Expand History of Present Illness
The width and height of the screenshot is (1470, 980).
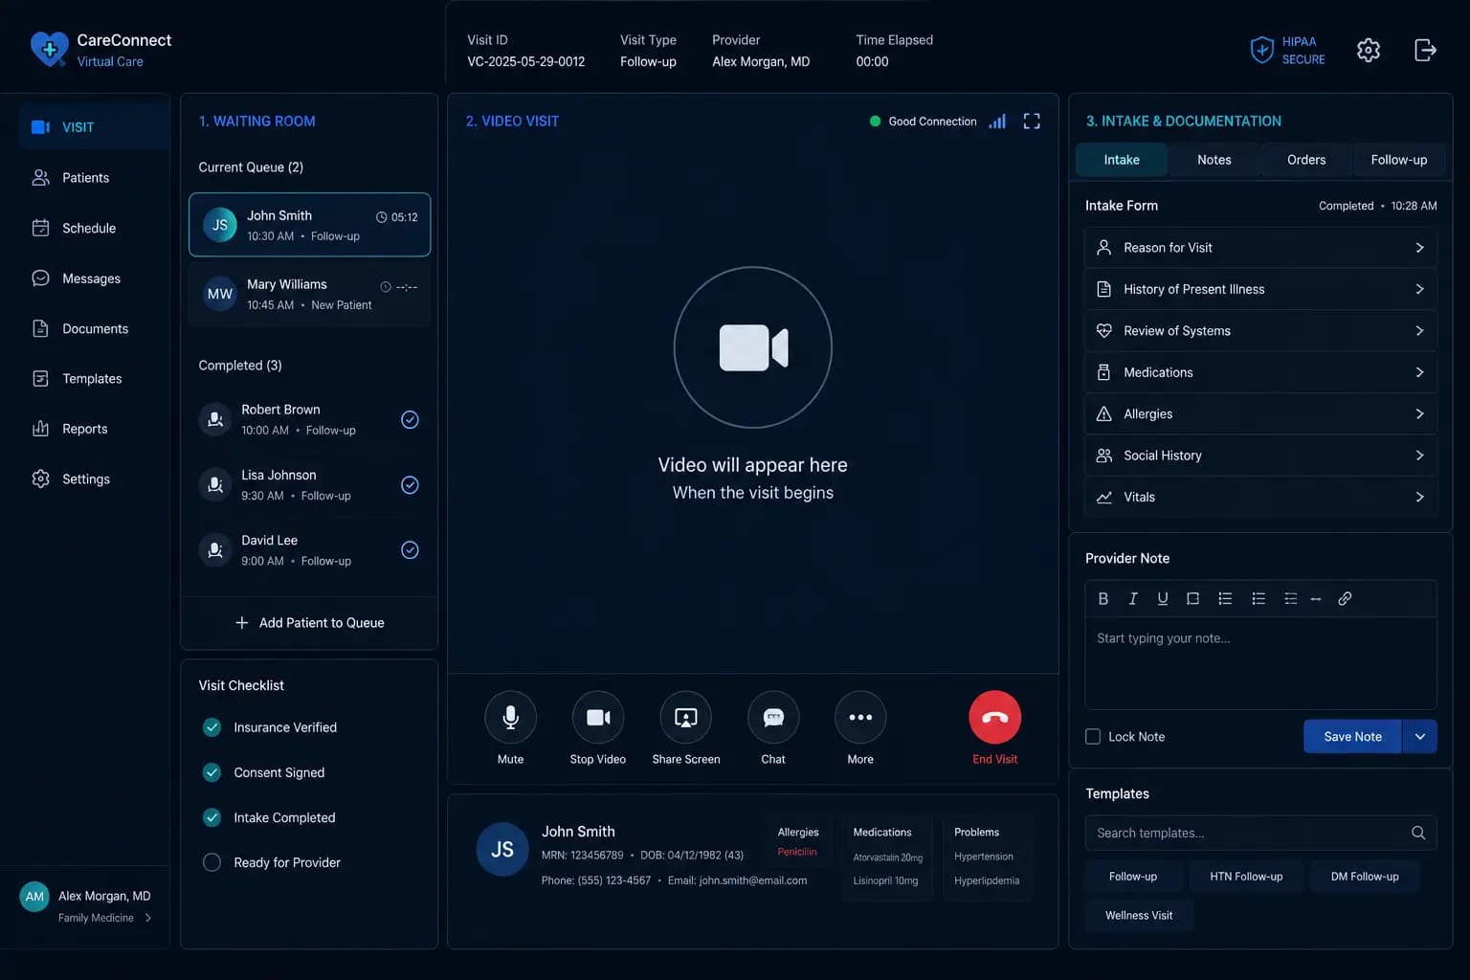coord(1260,289)
